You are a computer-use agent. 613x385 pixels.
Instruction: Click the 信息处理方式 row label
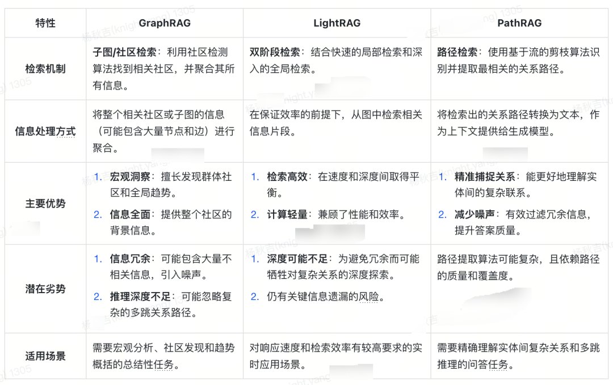tap(45, 132)
